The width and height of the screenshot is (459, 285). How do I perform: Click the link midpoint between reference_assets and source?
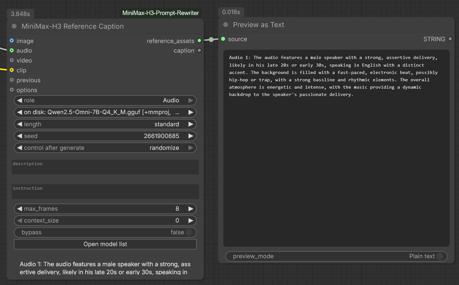pos(211,40)
